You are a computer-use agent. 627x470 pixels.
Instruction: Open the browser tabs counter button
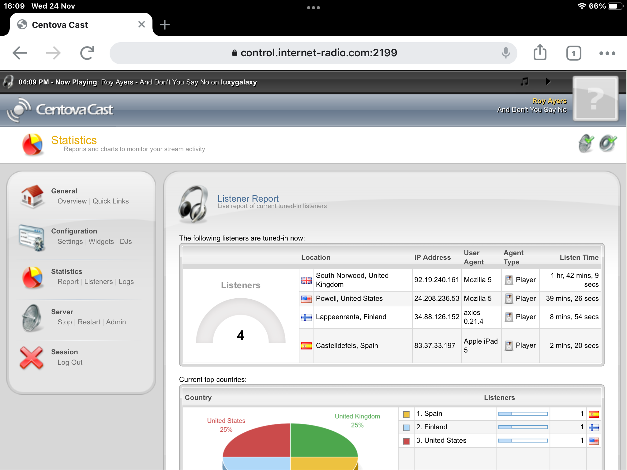tap(573, 53)
